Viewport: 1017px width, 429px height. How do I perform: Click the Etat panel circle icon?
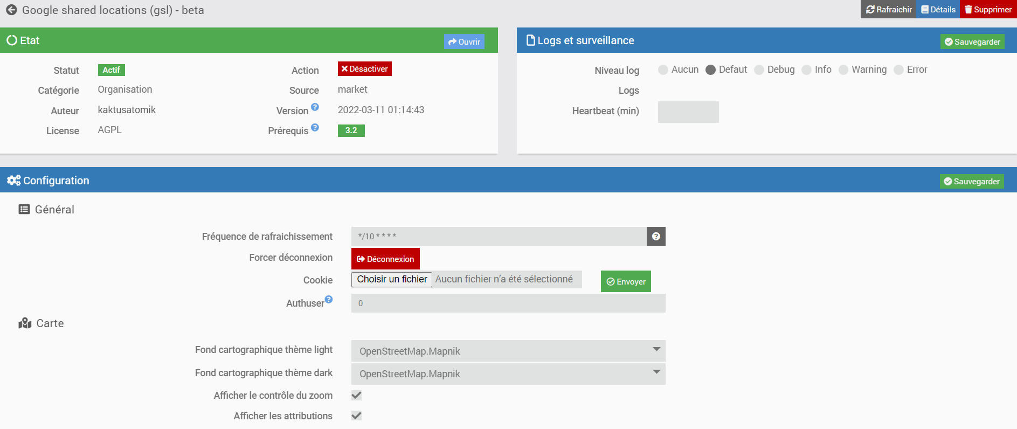[12, 40]
